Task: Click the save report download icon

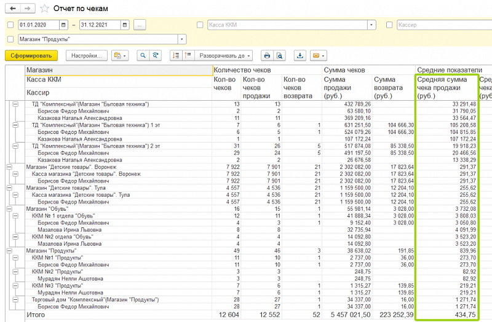Action: click(x=300, y=55)
